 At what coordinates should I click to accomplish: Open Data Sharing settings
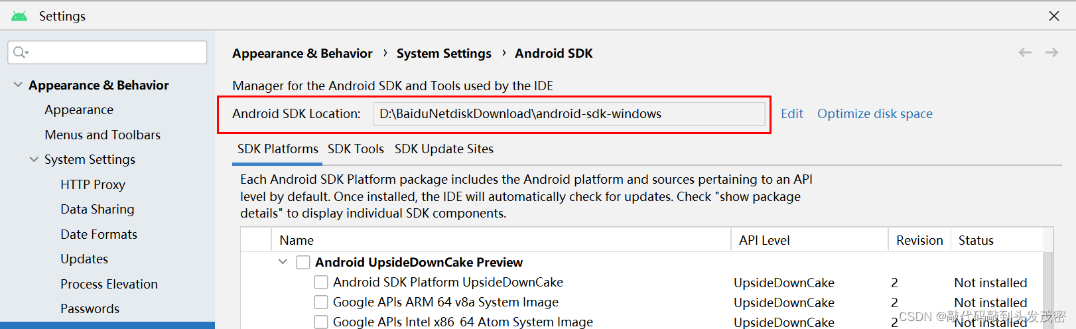coord(98,209)
